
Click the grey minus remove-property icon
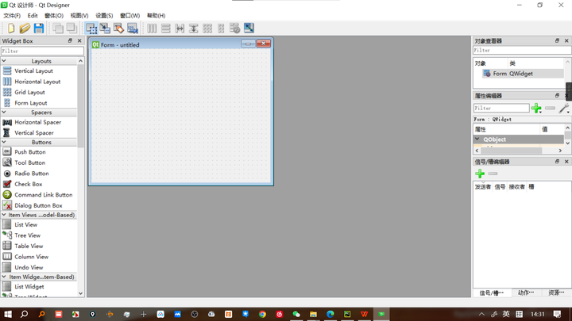click(x=550, y=108)
